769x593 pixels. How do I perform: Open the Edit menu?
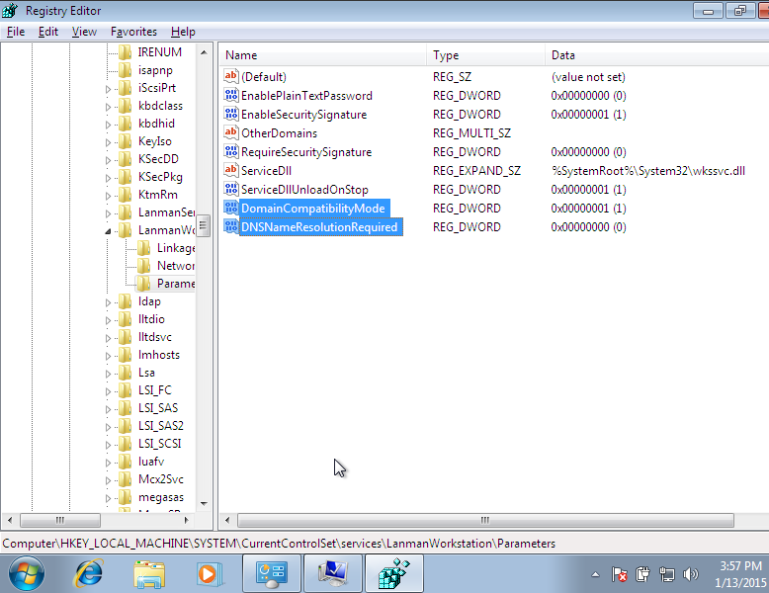(x=48, y=32)
